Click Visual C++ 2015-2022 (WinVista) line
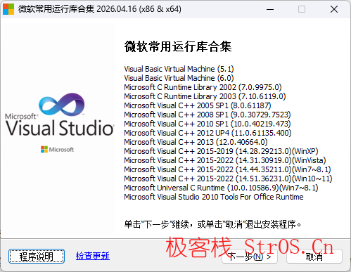Viewport: 351px width, 272px height. (225, 160)
